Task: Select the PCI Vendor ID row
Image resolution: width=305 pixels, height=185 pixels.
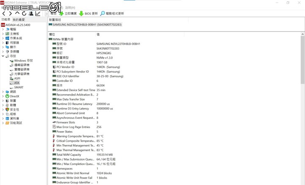Action: [86, 67]
